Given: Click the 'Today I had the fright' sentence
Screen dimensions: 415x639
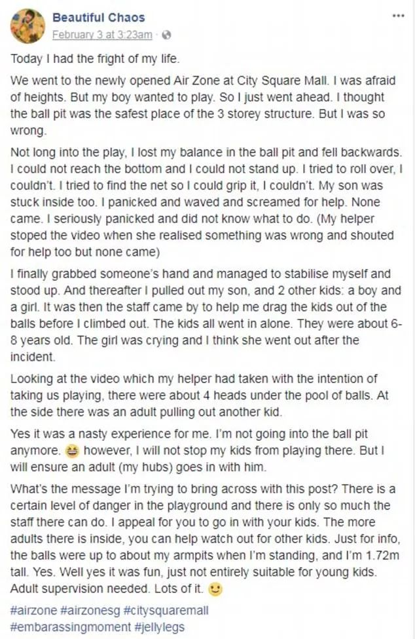Looking at the screenshot, I should pos(95,58).
